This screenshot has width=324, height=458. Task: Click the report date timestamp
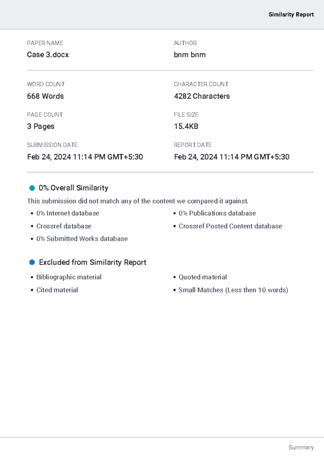232,157
